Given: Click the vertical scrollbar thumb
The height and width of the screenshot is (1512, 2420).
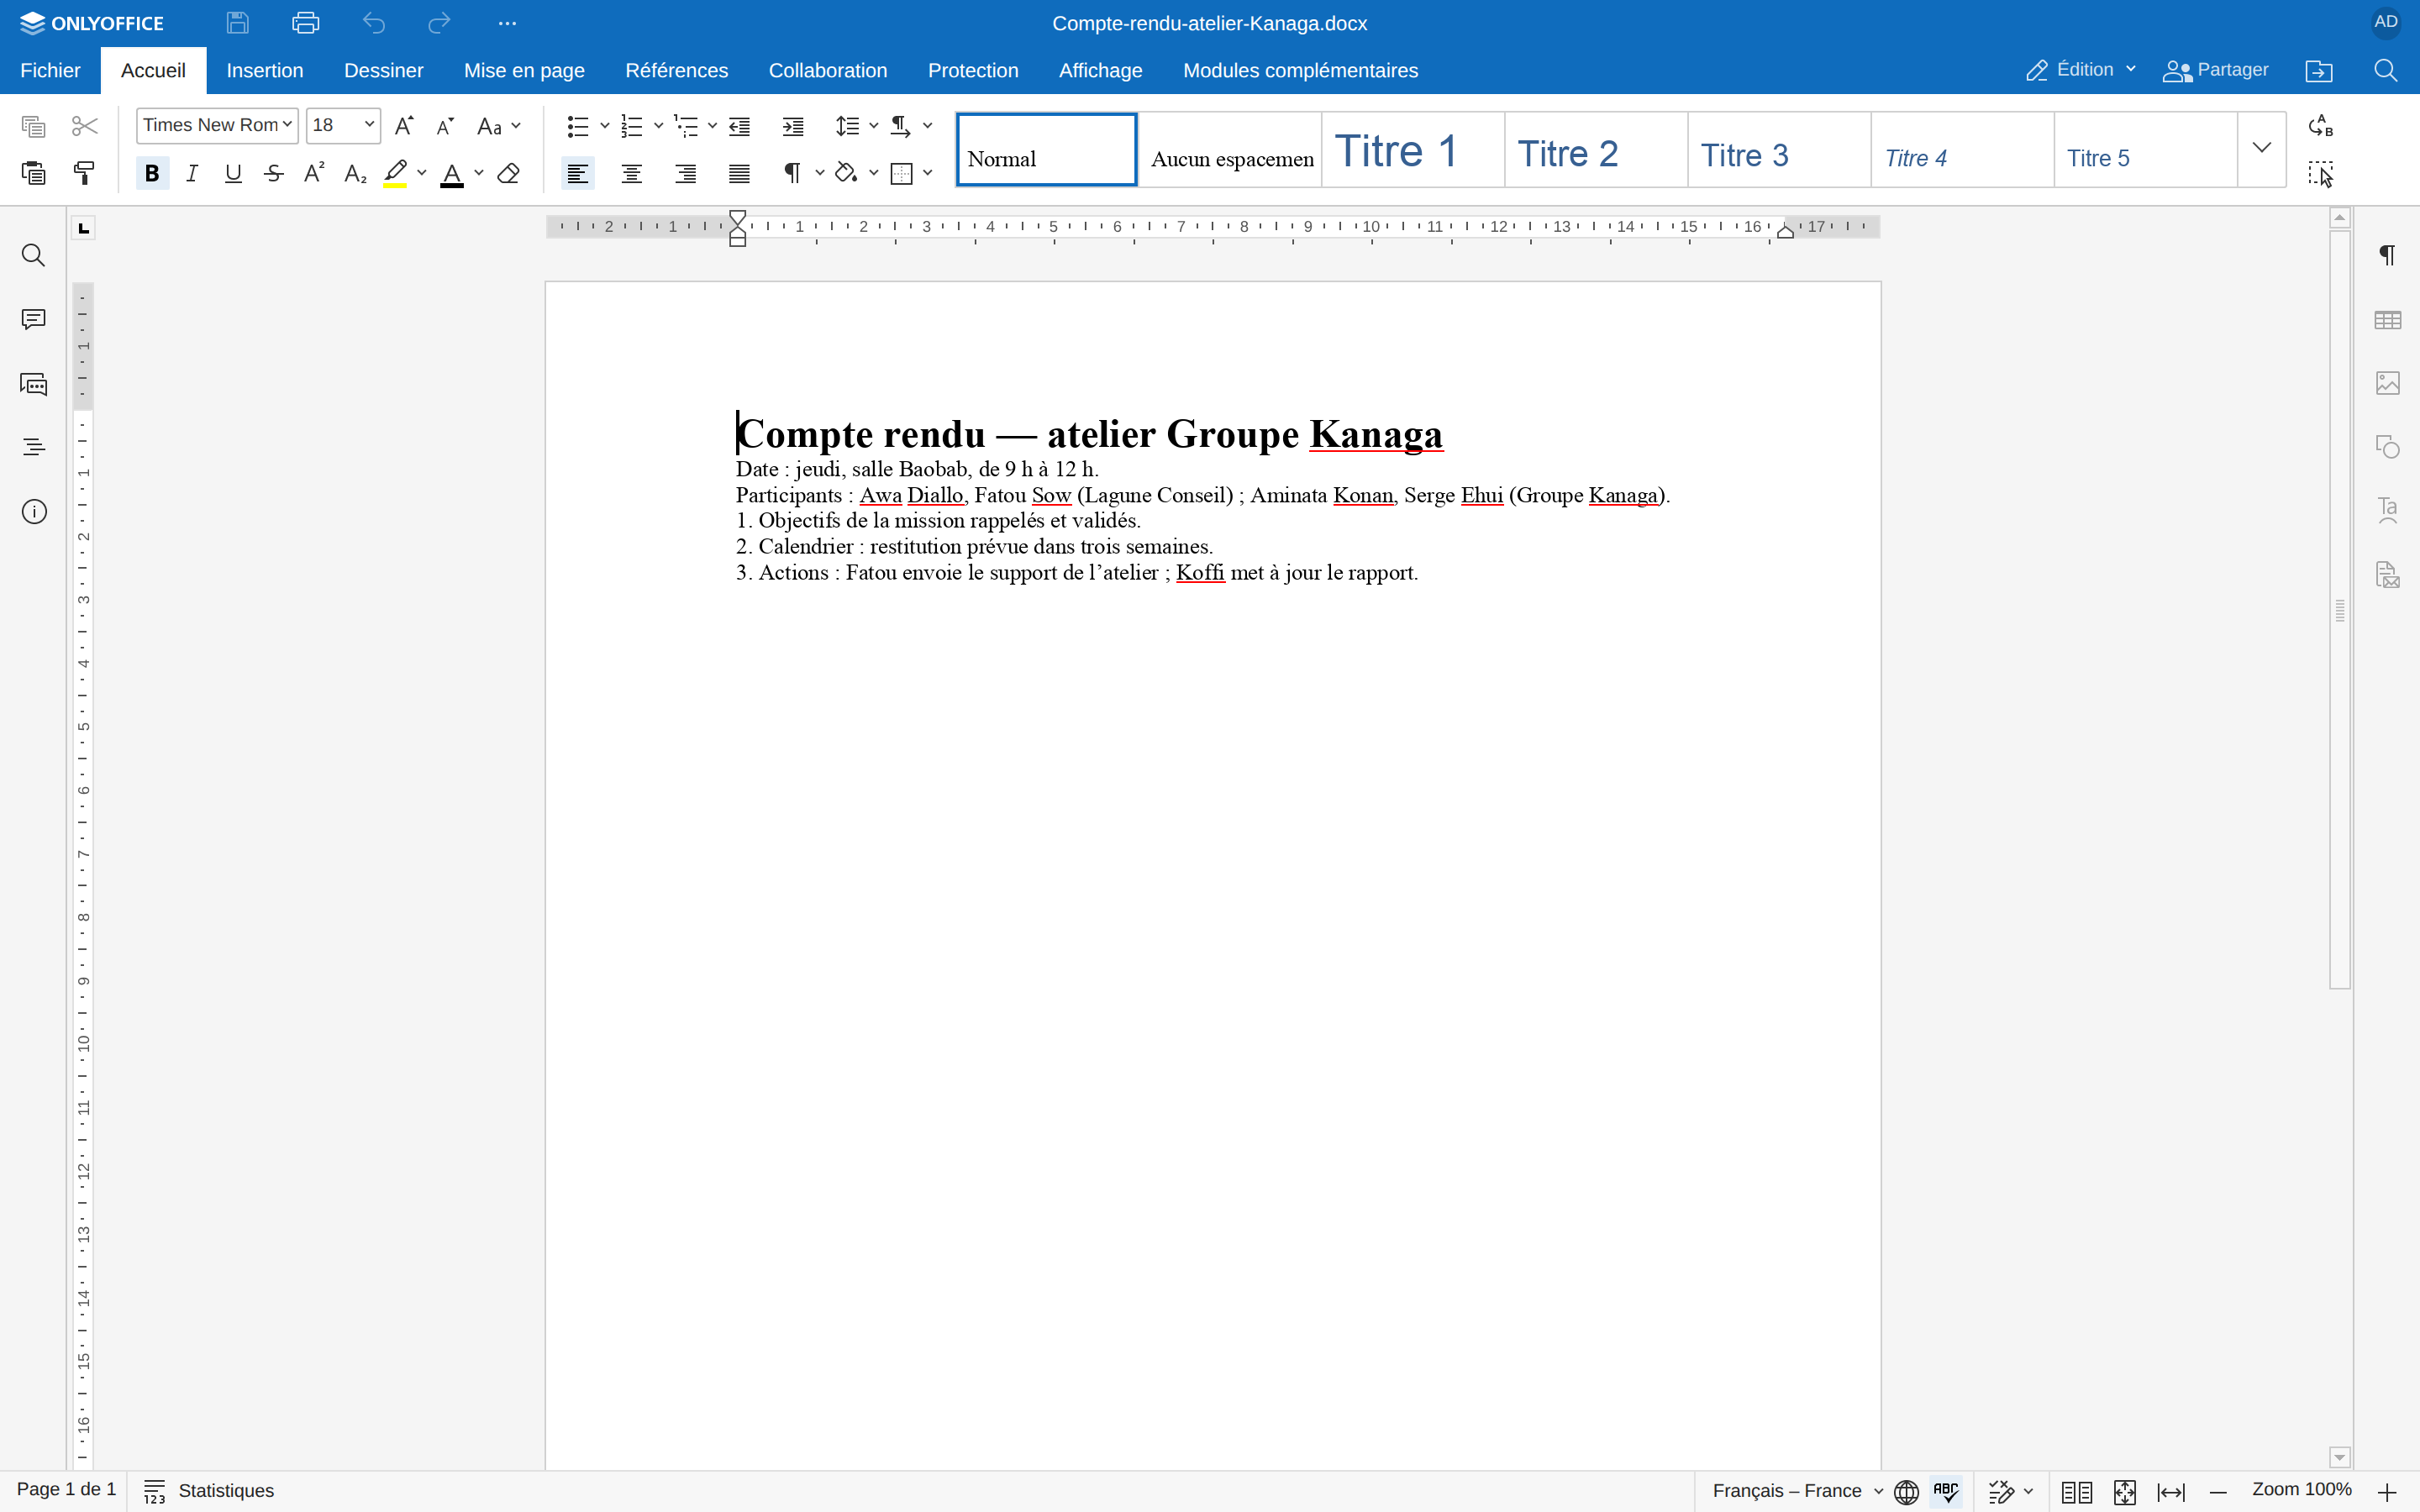Looking at the screenshot, I should pyautogui.click(x=2340, y=610).
